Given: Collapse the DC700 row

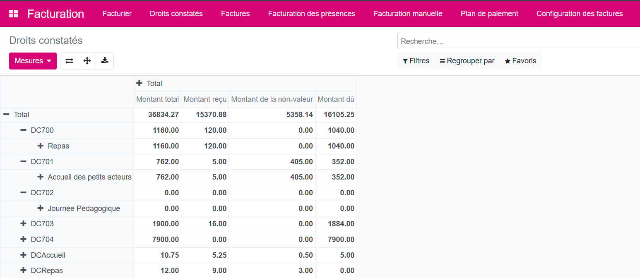Looking at the screenshot, I should coord(24,130).
